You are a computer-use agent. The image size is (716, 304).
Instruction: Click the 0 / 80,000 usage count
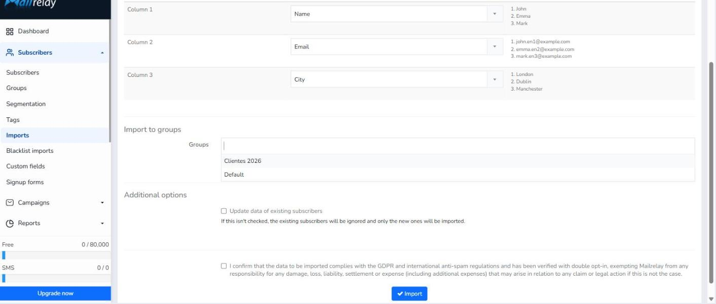(x=95, y=244)
